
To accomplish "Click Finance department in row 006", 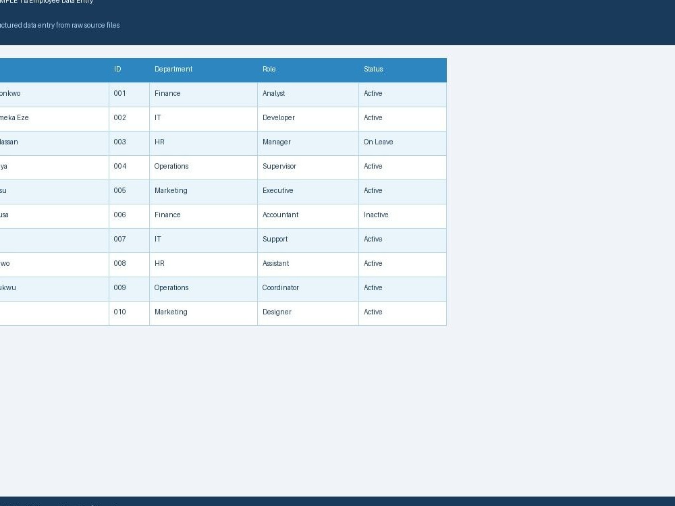I will click(203, 216).
